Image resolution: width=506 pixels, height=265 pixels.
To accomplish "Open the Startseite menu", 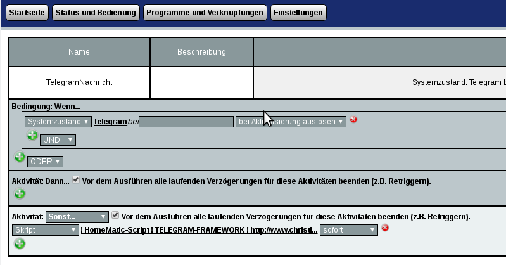I will tap(27, 13).
